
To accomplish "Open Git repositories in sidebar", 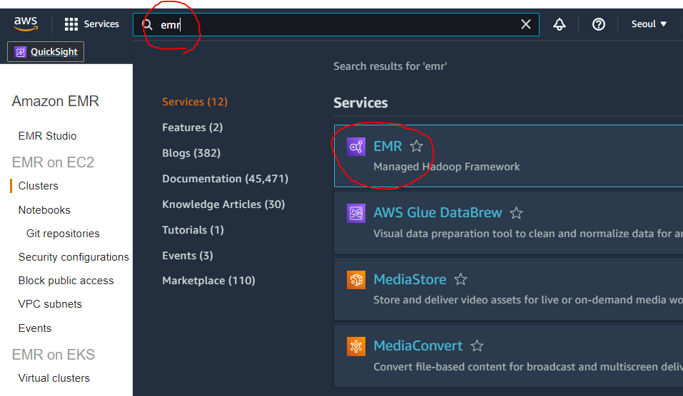I will tap(63, 234).
